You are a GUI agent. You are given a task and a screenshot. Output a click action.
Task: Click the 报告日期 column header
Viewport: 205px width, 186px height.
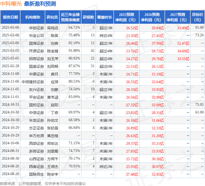tap(10, 17)
